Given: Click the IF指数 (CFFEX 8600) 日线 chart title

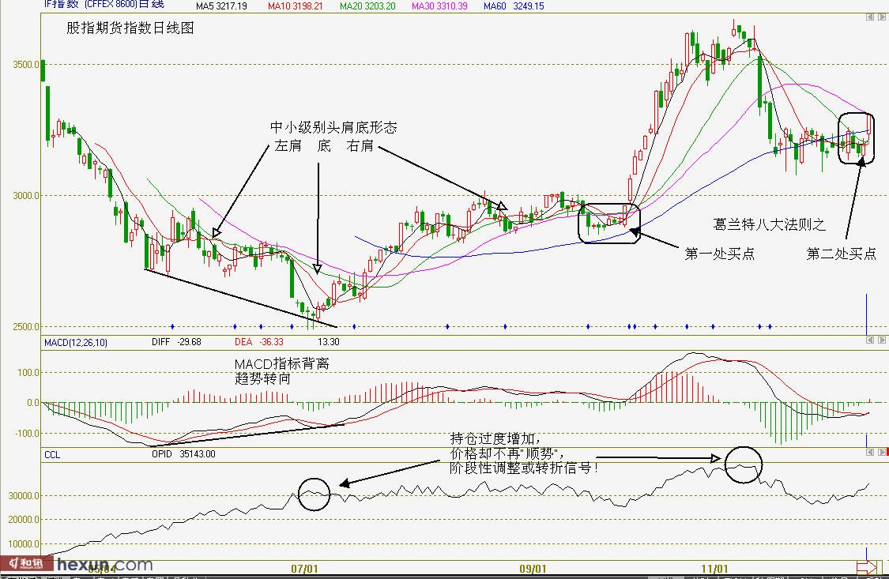Looking at the screenshot, I should pos(104,5).
